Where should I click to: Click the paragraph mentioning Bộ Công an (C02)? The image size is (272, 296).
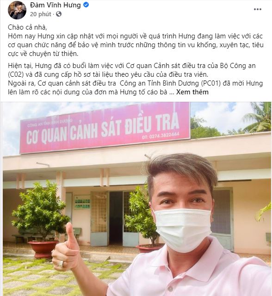pyautogui.click(x=132, y=70)
